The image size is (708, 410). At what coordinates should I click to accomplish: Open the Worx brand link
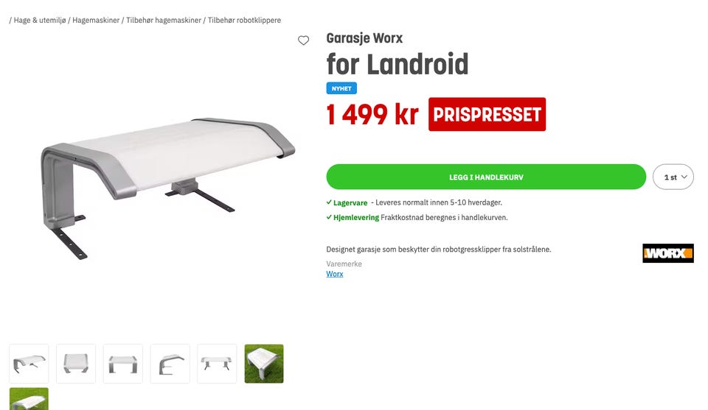click(x=335, y=274)
